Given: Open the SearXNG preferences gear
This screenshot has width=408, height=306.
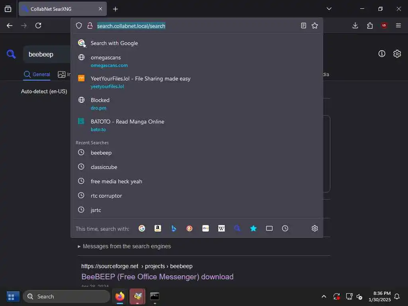Looking at the screenshot, I should [x=397, y=54].
